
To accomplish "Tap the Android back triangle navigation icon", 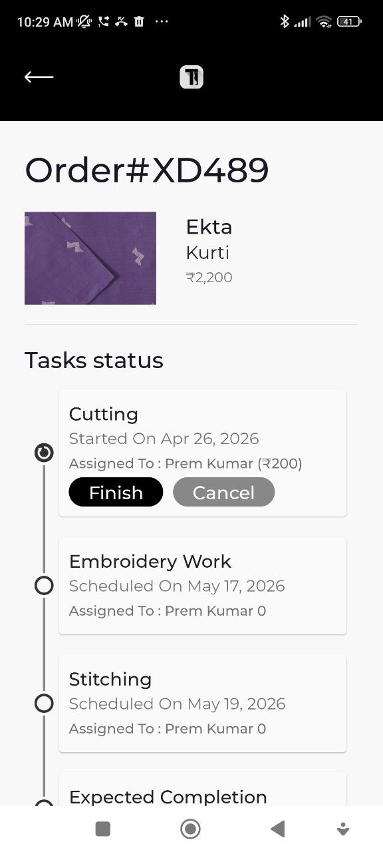I will click(278, 828).
